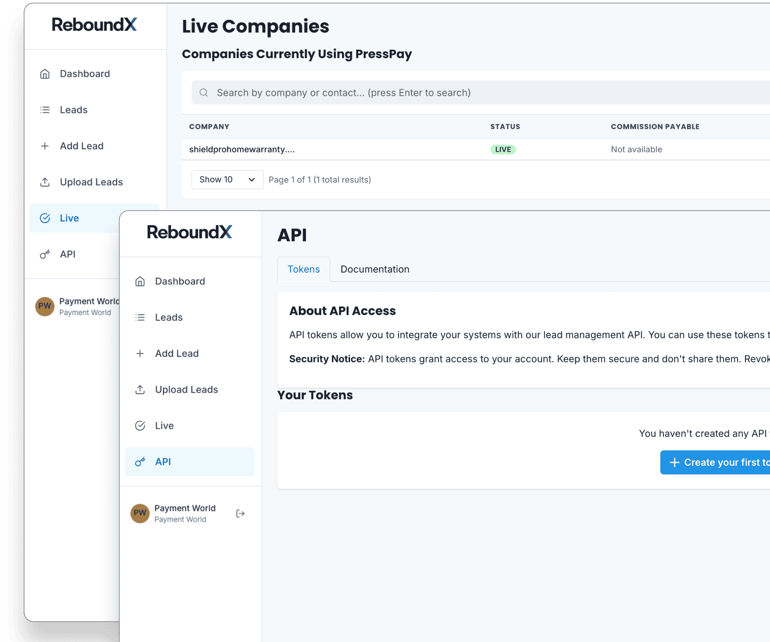Click the logout icon beside Payment World

(241, 514)
